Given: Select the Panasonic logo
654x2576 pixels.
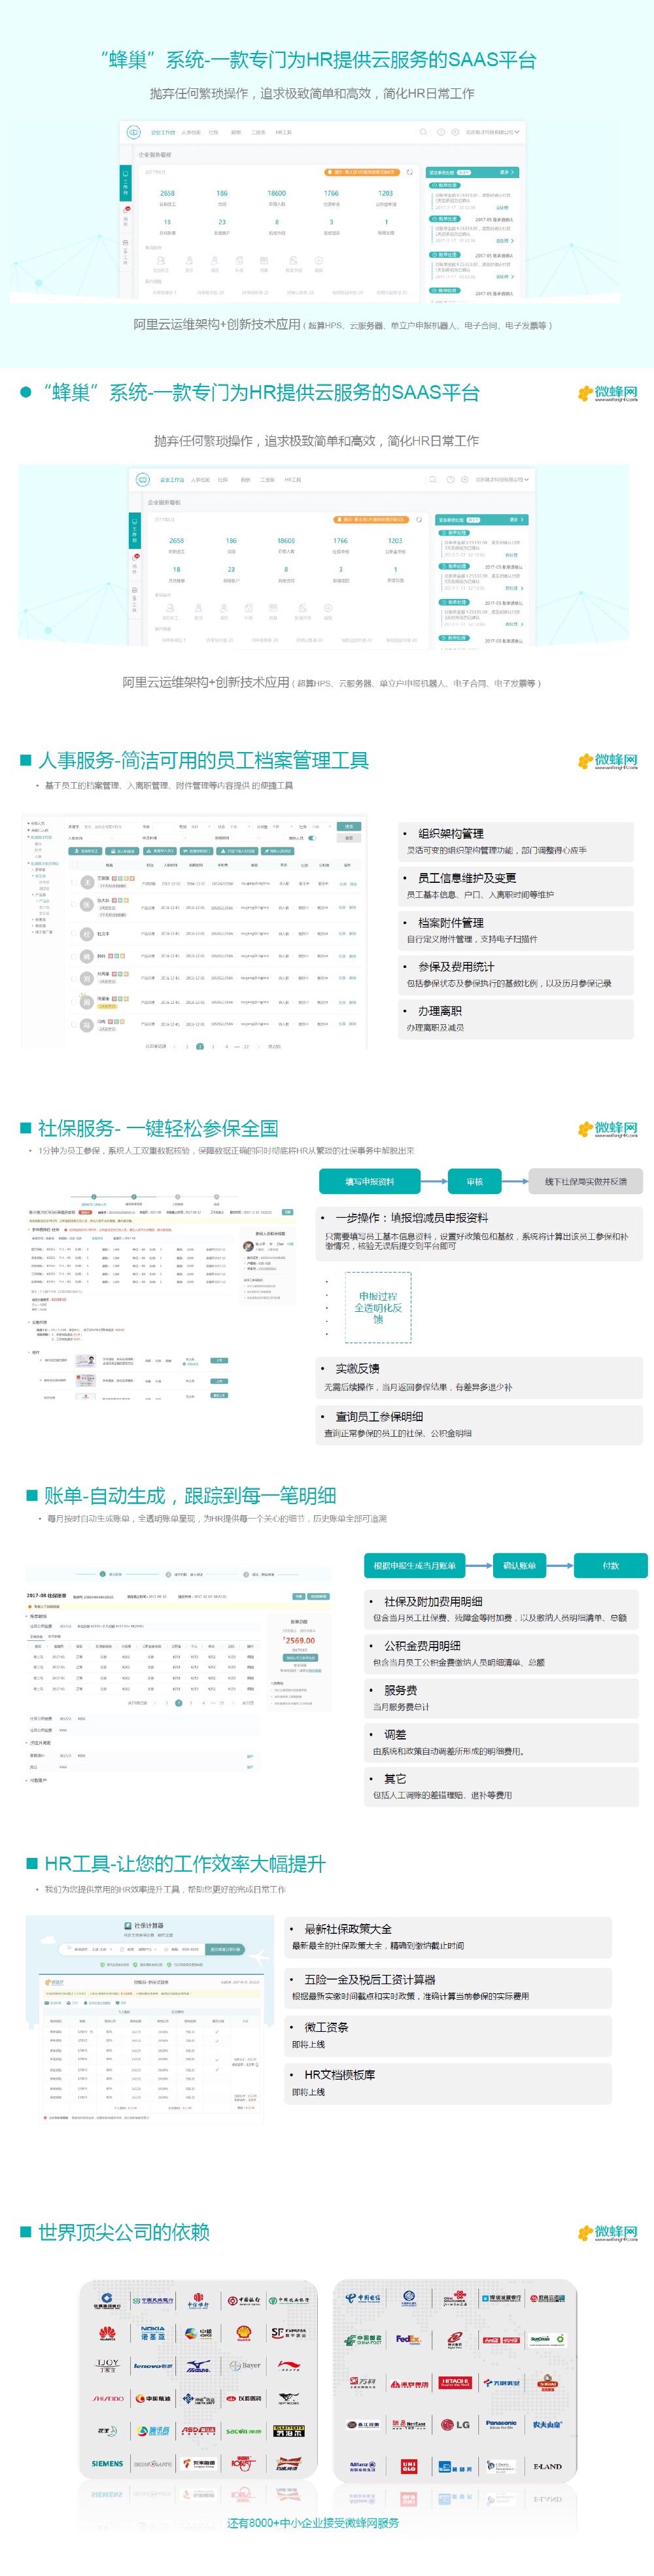Looking at the screenshot, I should click(x=501, y=2424).
